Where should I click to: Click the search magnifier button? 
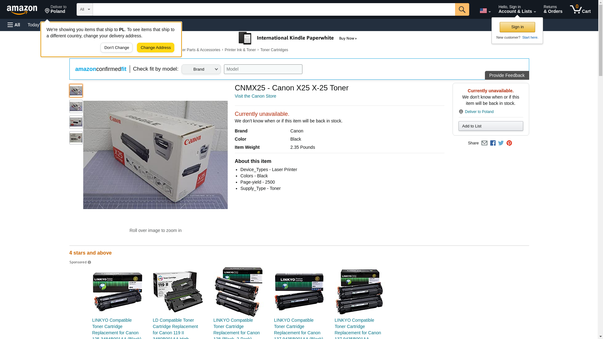(462, 9)
